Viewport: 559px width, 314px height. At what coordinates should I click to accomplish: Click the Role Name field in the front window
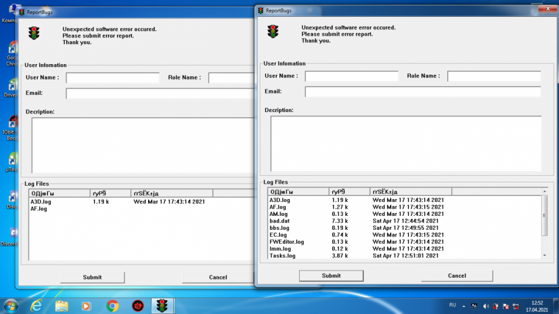pos(494,76)
